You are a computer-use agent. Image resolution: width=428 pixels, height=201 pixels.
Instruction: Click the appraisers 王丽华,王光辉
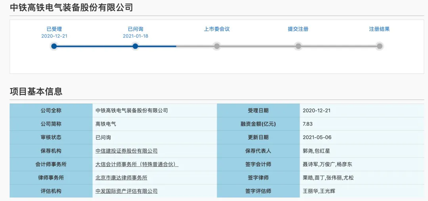(x=319, y=191)
